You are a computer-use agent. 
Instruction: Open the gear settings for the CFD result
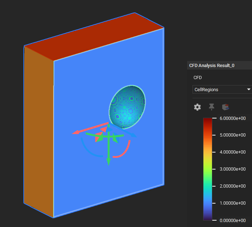pos(197,107)
